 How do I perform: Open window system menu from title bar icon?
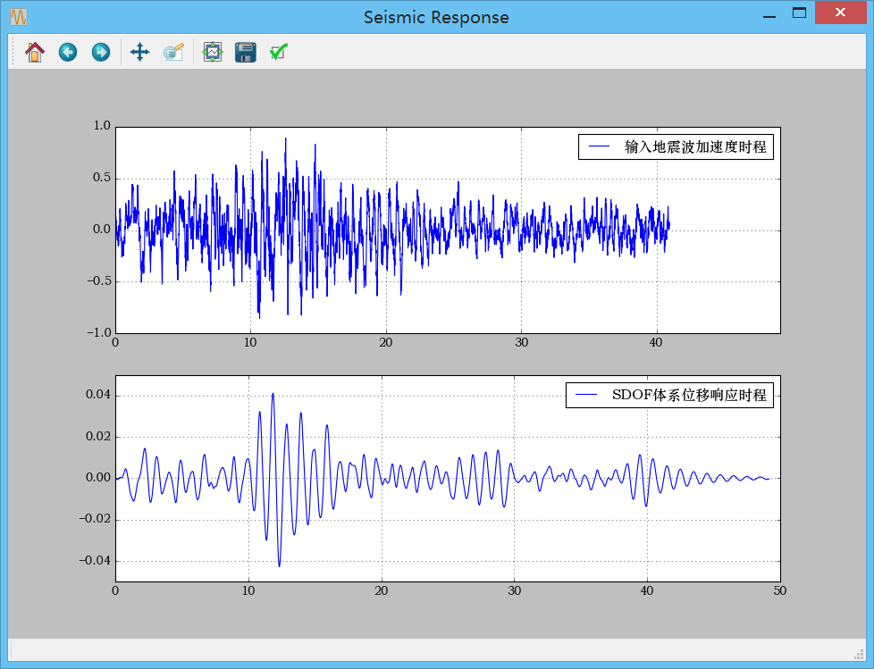click(x=19, y=17)
